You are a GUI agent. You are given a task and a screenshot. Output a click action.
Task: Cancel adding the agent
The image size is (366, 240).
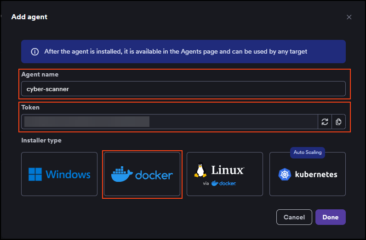point(294,217)
